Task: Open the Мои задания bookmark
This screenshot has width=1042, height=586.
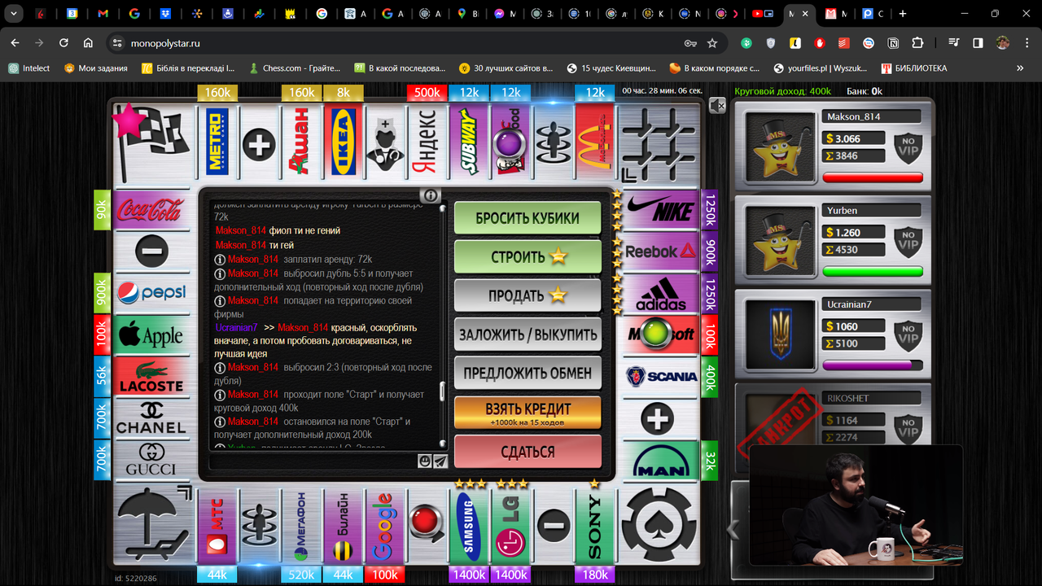Action: click(96, 68)
